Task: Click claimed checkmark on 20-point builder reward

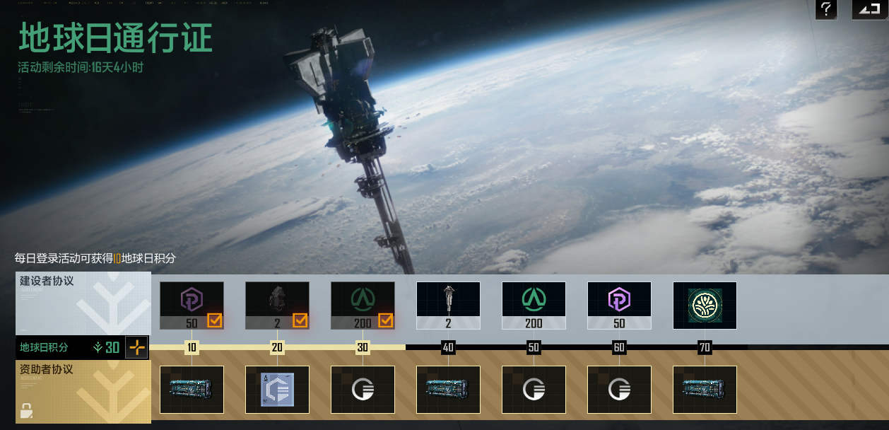Action: pos(300,321)
